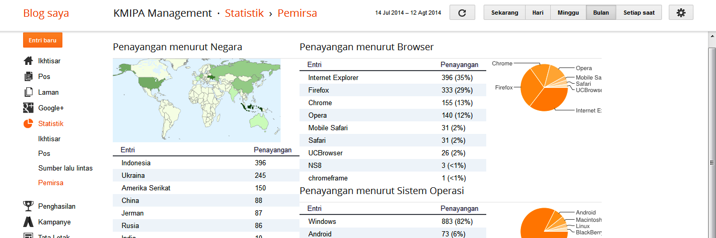The image size is (716, 238).
Task: Click the chromeframe browser row
Action: [x=393, y=178]
